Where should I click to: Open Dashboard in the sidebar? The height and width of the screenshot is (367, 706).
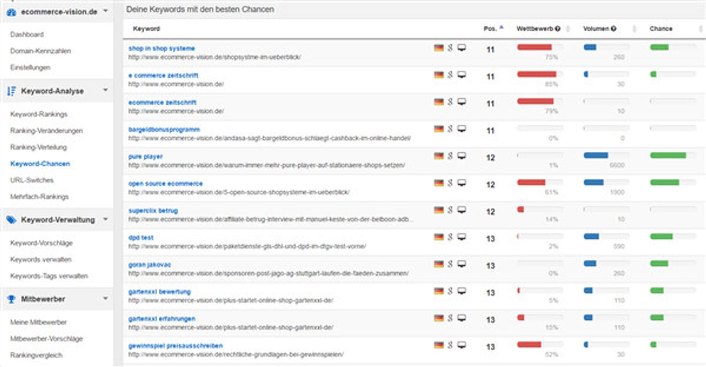click(27, 35)
